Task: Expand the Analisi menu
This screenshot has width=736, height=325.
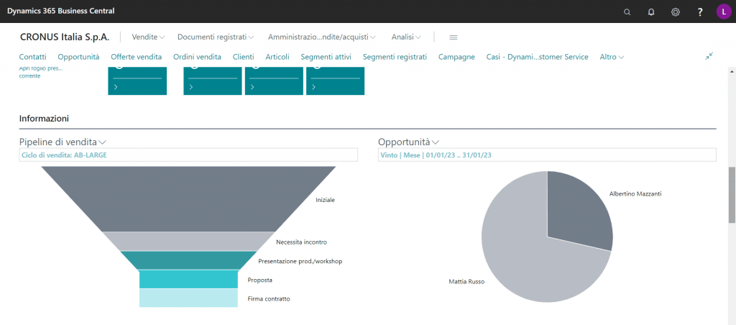Action: coord(406,37)
